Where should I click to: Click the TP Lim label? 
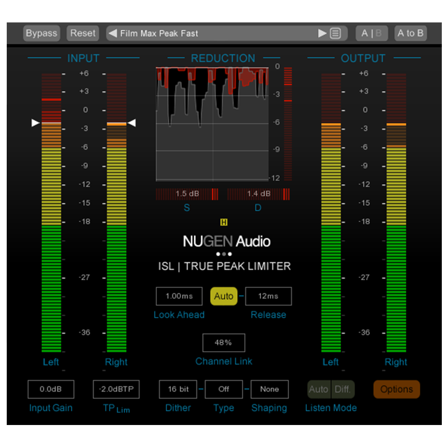[116, 408]
